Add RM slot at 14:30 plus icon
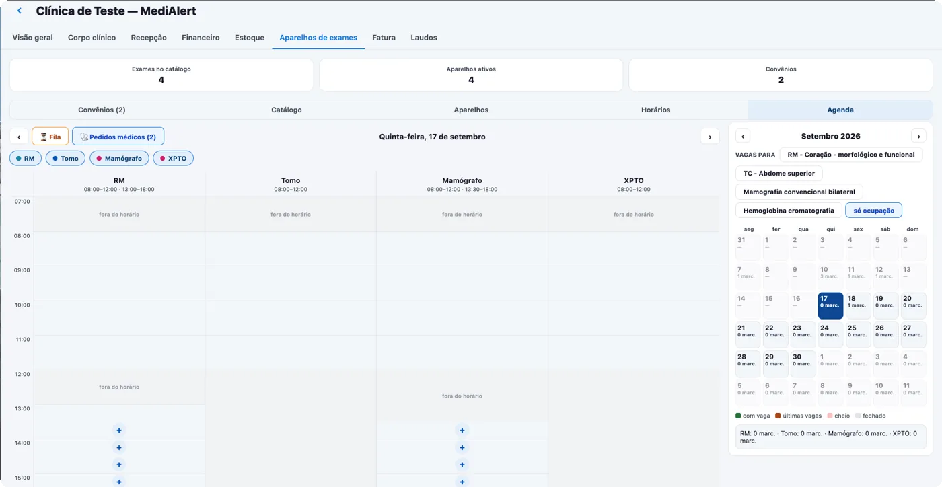The image size is (942, 487). [119, 465]
